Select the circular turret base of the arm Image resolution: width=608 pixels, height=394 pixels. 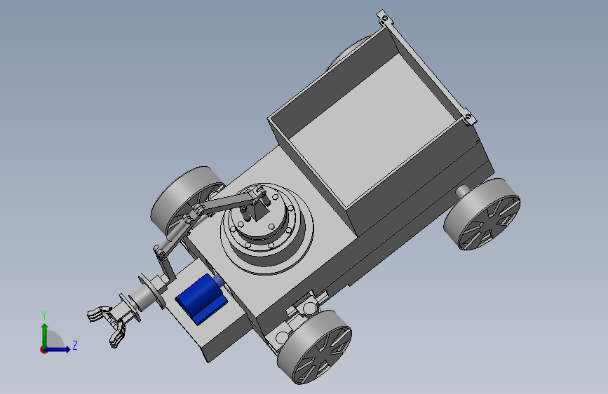(x=266, y=229)
